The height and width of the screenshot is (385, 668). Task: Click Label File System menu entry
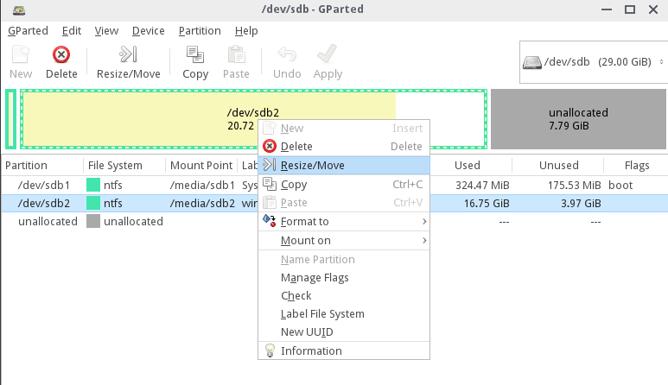pyautogui.click(x=322, y=314)
